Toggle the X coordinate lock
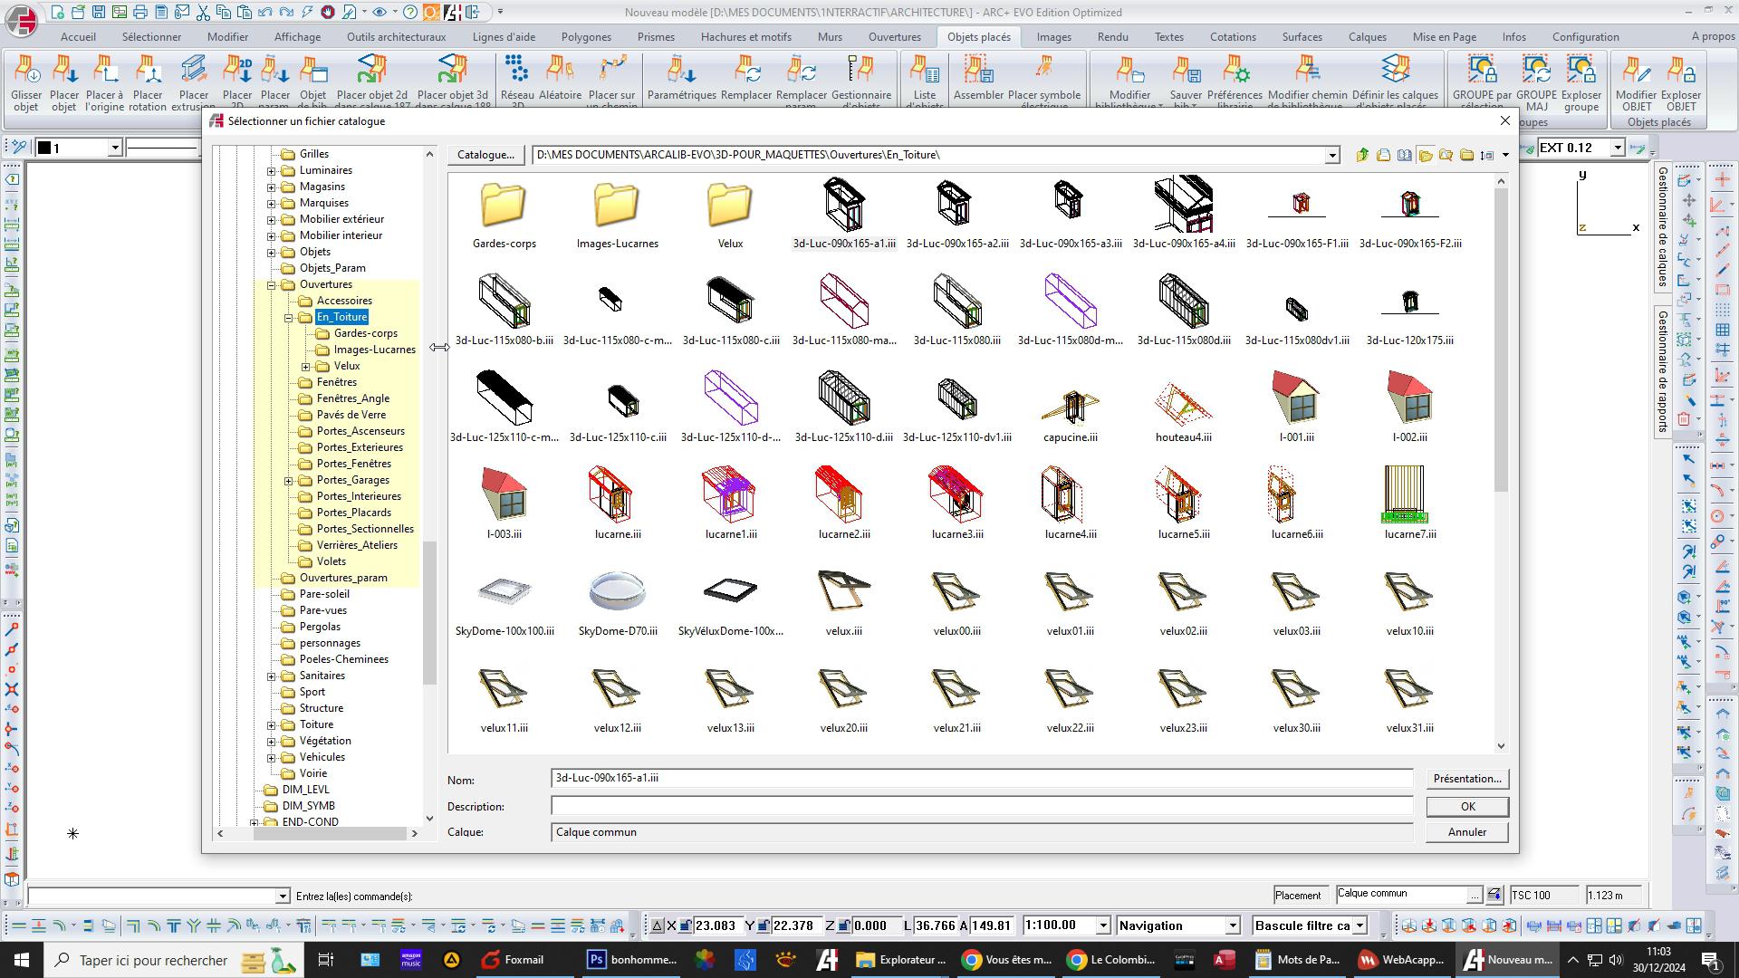Image resolution: width=1739 pixels, height=978 pixels. (687, 925)
